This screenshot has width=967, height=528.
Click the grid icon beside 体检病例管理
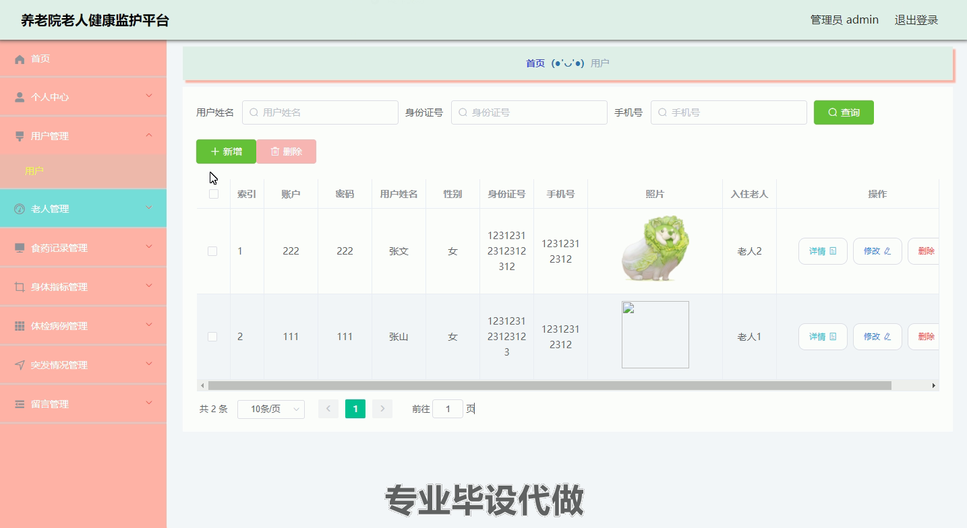(20, 326)
